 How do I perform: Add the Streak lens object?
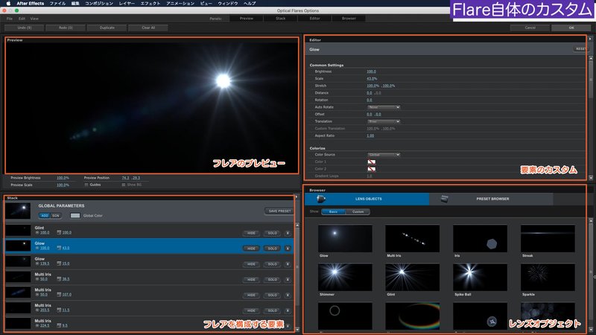(x=548, y=238)
